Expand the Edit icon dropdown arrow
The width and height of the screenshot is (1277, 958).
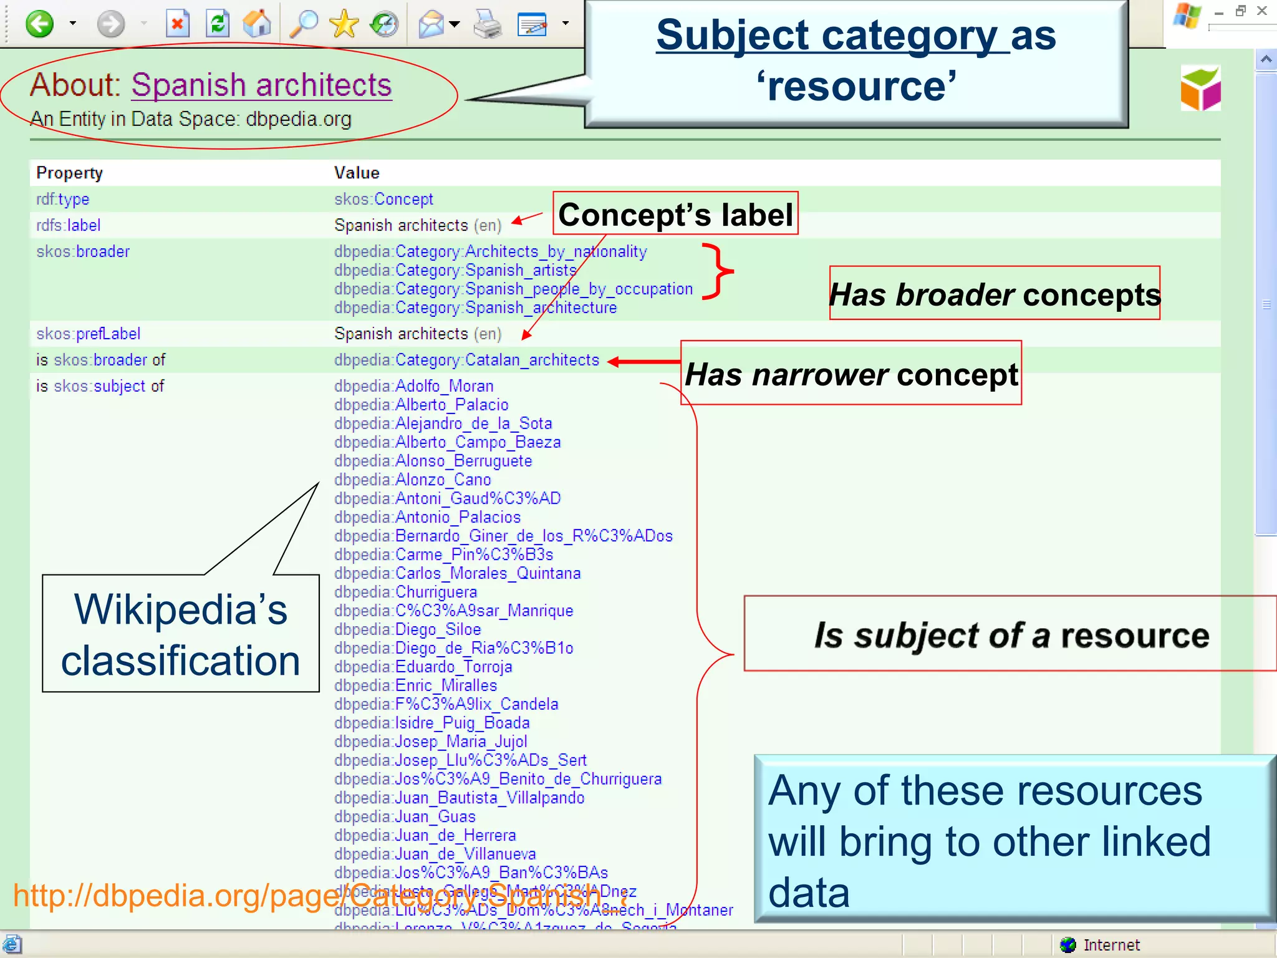click(566, 24)
